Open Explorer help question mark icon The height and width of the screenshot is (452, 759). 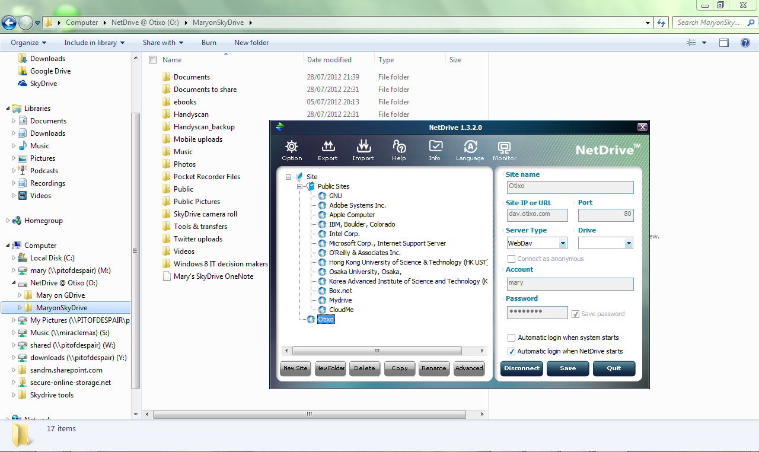(745, 43)
